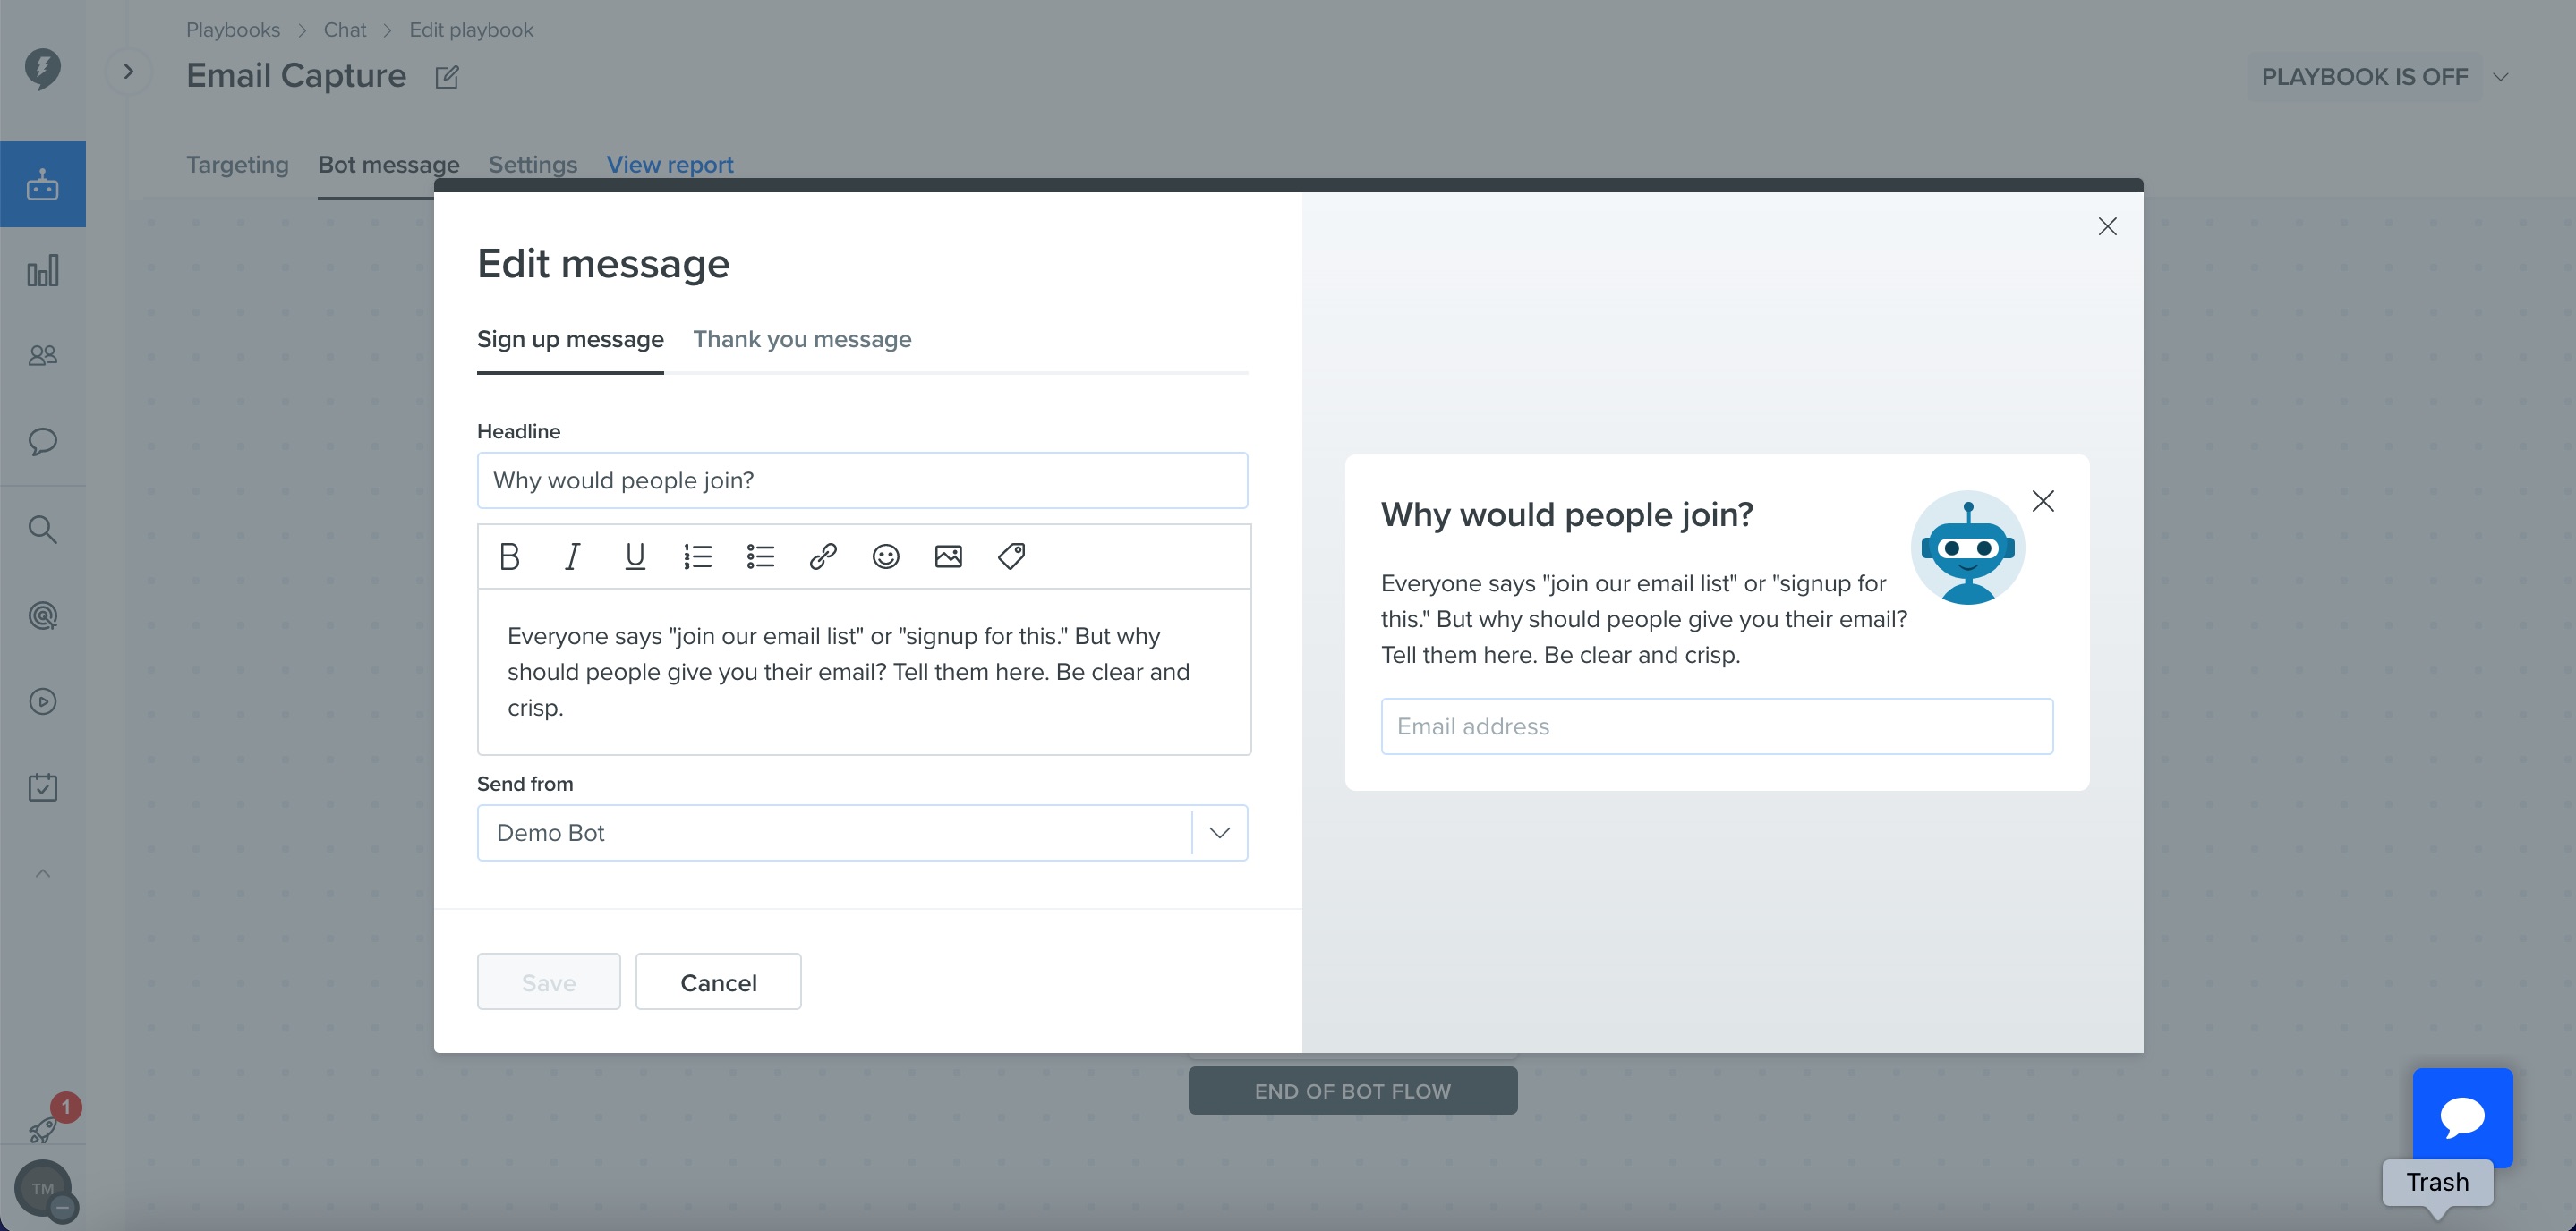This screenshot has width=2576, height=1231.
Task: Switch to the Thank you message tab
Action: [802, 340]
